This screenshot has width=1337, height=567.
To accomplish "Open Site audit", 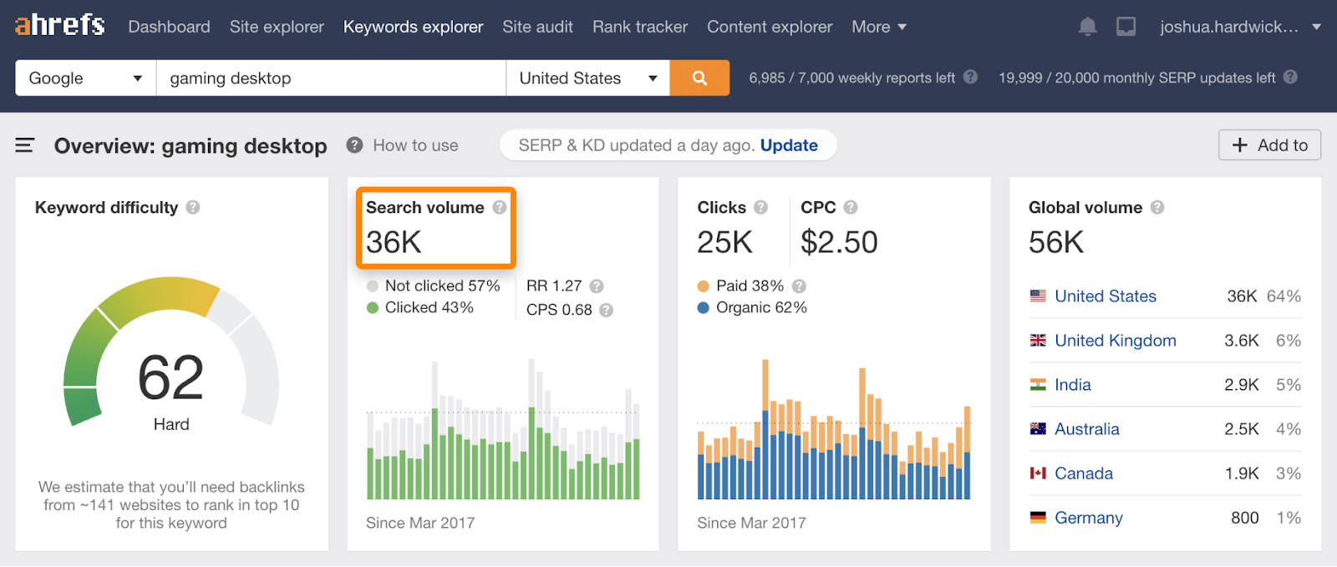I will point(537,27).
